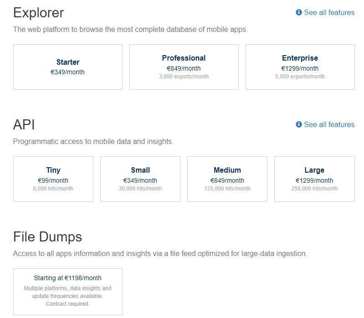Click info icon beside API features link
The height and width of the screenshot is (318, 364).
click(x=299, y=124)
